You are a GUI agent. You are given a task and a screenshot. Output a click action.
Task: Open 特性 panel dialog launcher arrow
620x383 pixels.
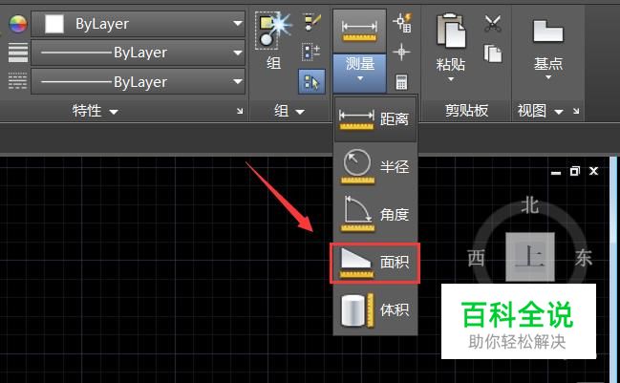tap(240, 111)
